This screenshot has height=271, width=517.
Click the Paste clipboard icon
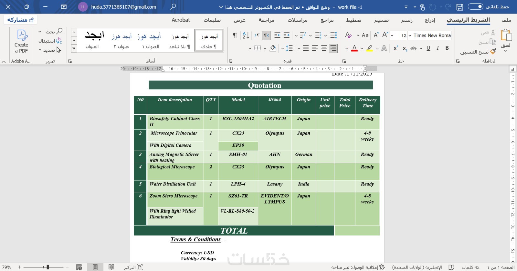506,35
